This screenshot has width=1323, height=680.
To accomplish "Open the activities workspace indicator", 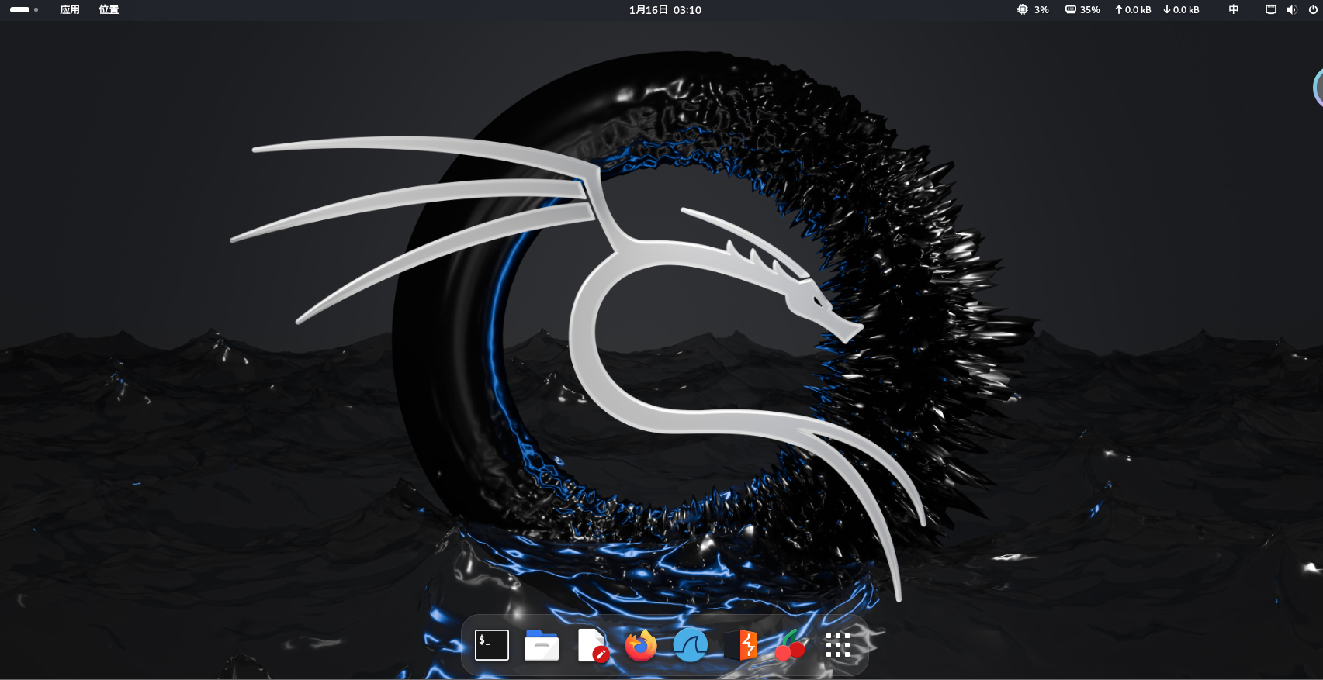I will point(24,10).
